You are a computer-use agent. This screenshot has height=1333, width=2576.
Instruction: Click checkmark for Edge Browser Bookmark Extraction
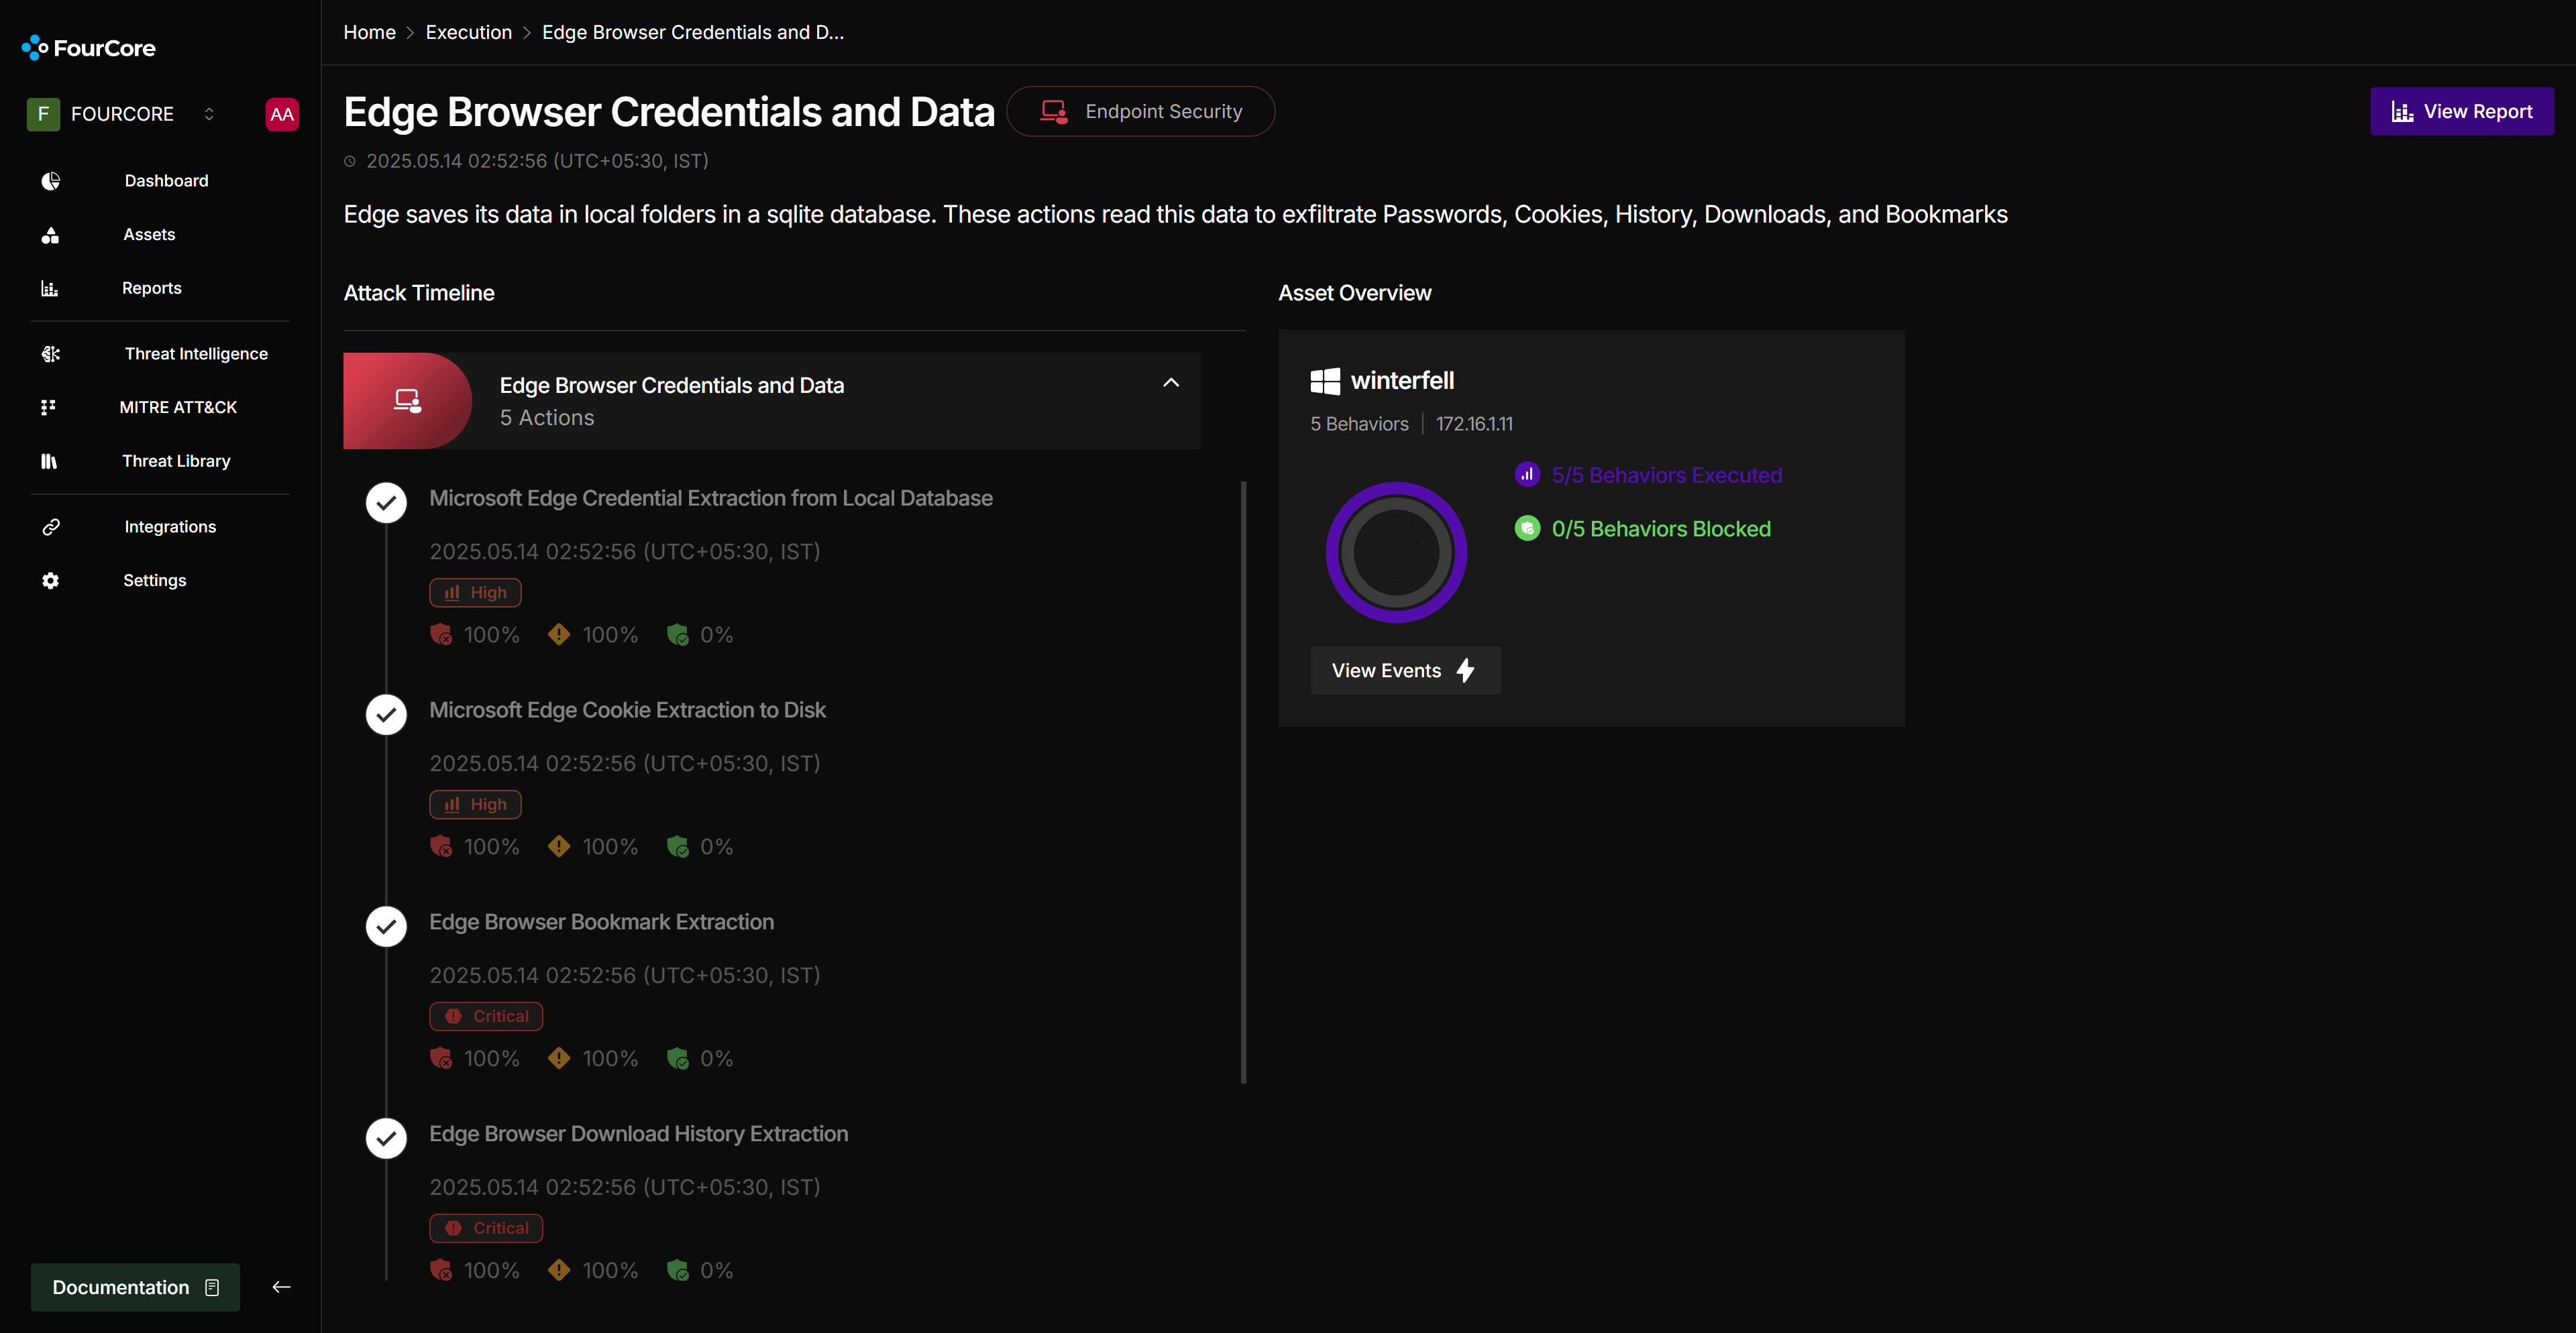(x=386, y=926)
